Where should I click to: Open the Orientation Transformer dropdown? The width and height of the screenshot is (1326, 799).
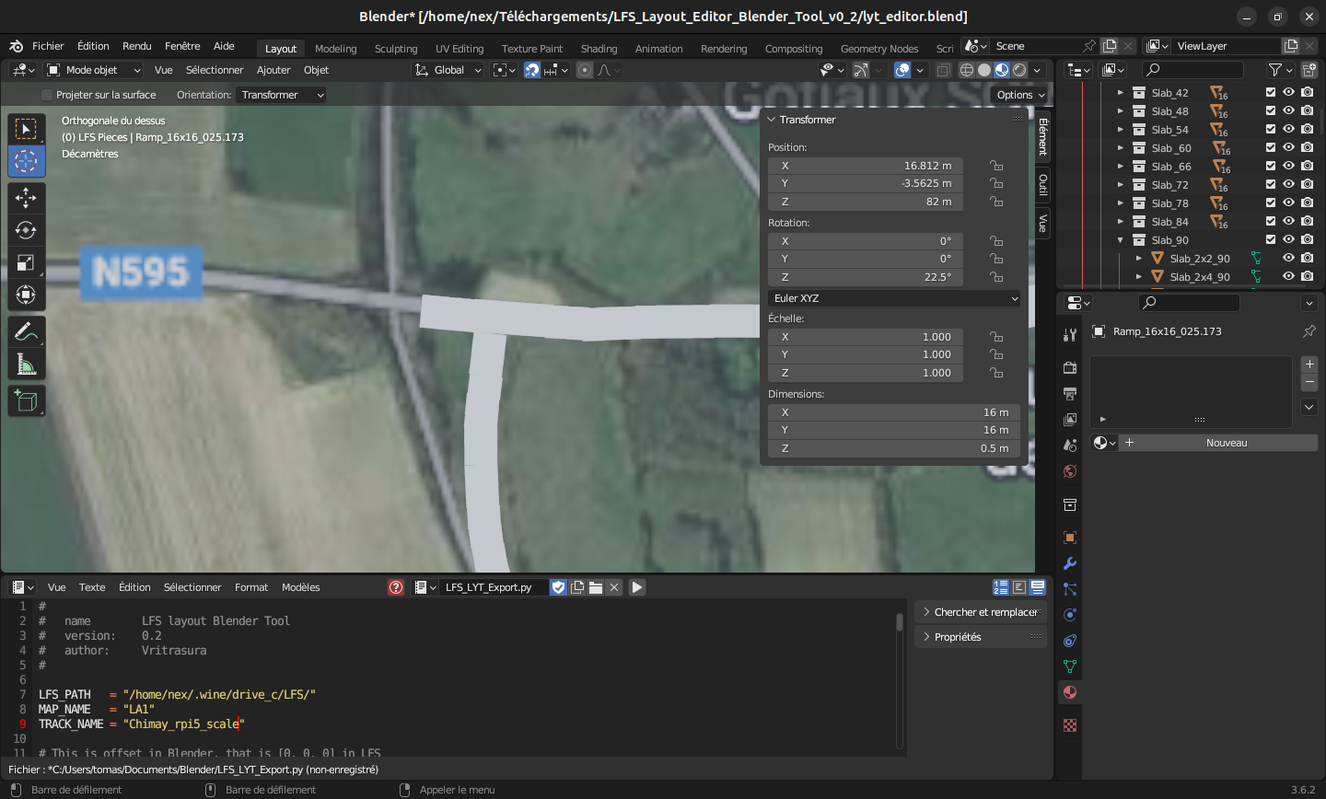[282, 95]
